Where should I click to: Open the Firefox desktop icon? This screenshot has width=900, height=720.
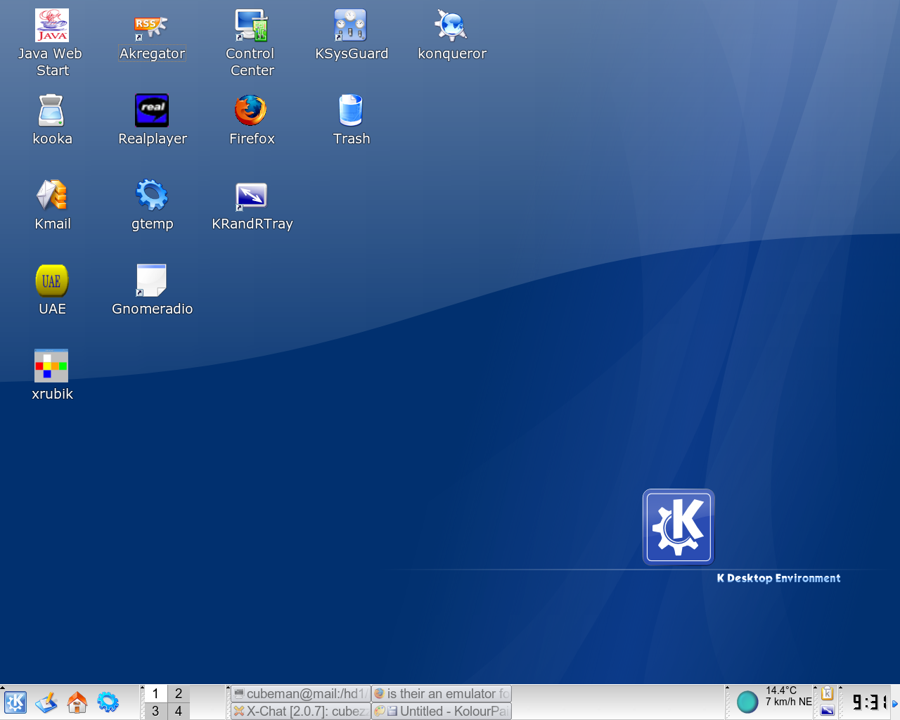point(251,111)
